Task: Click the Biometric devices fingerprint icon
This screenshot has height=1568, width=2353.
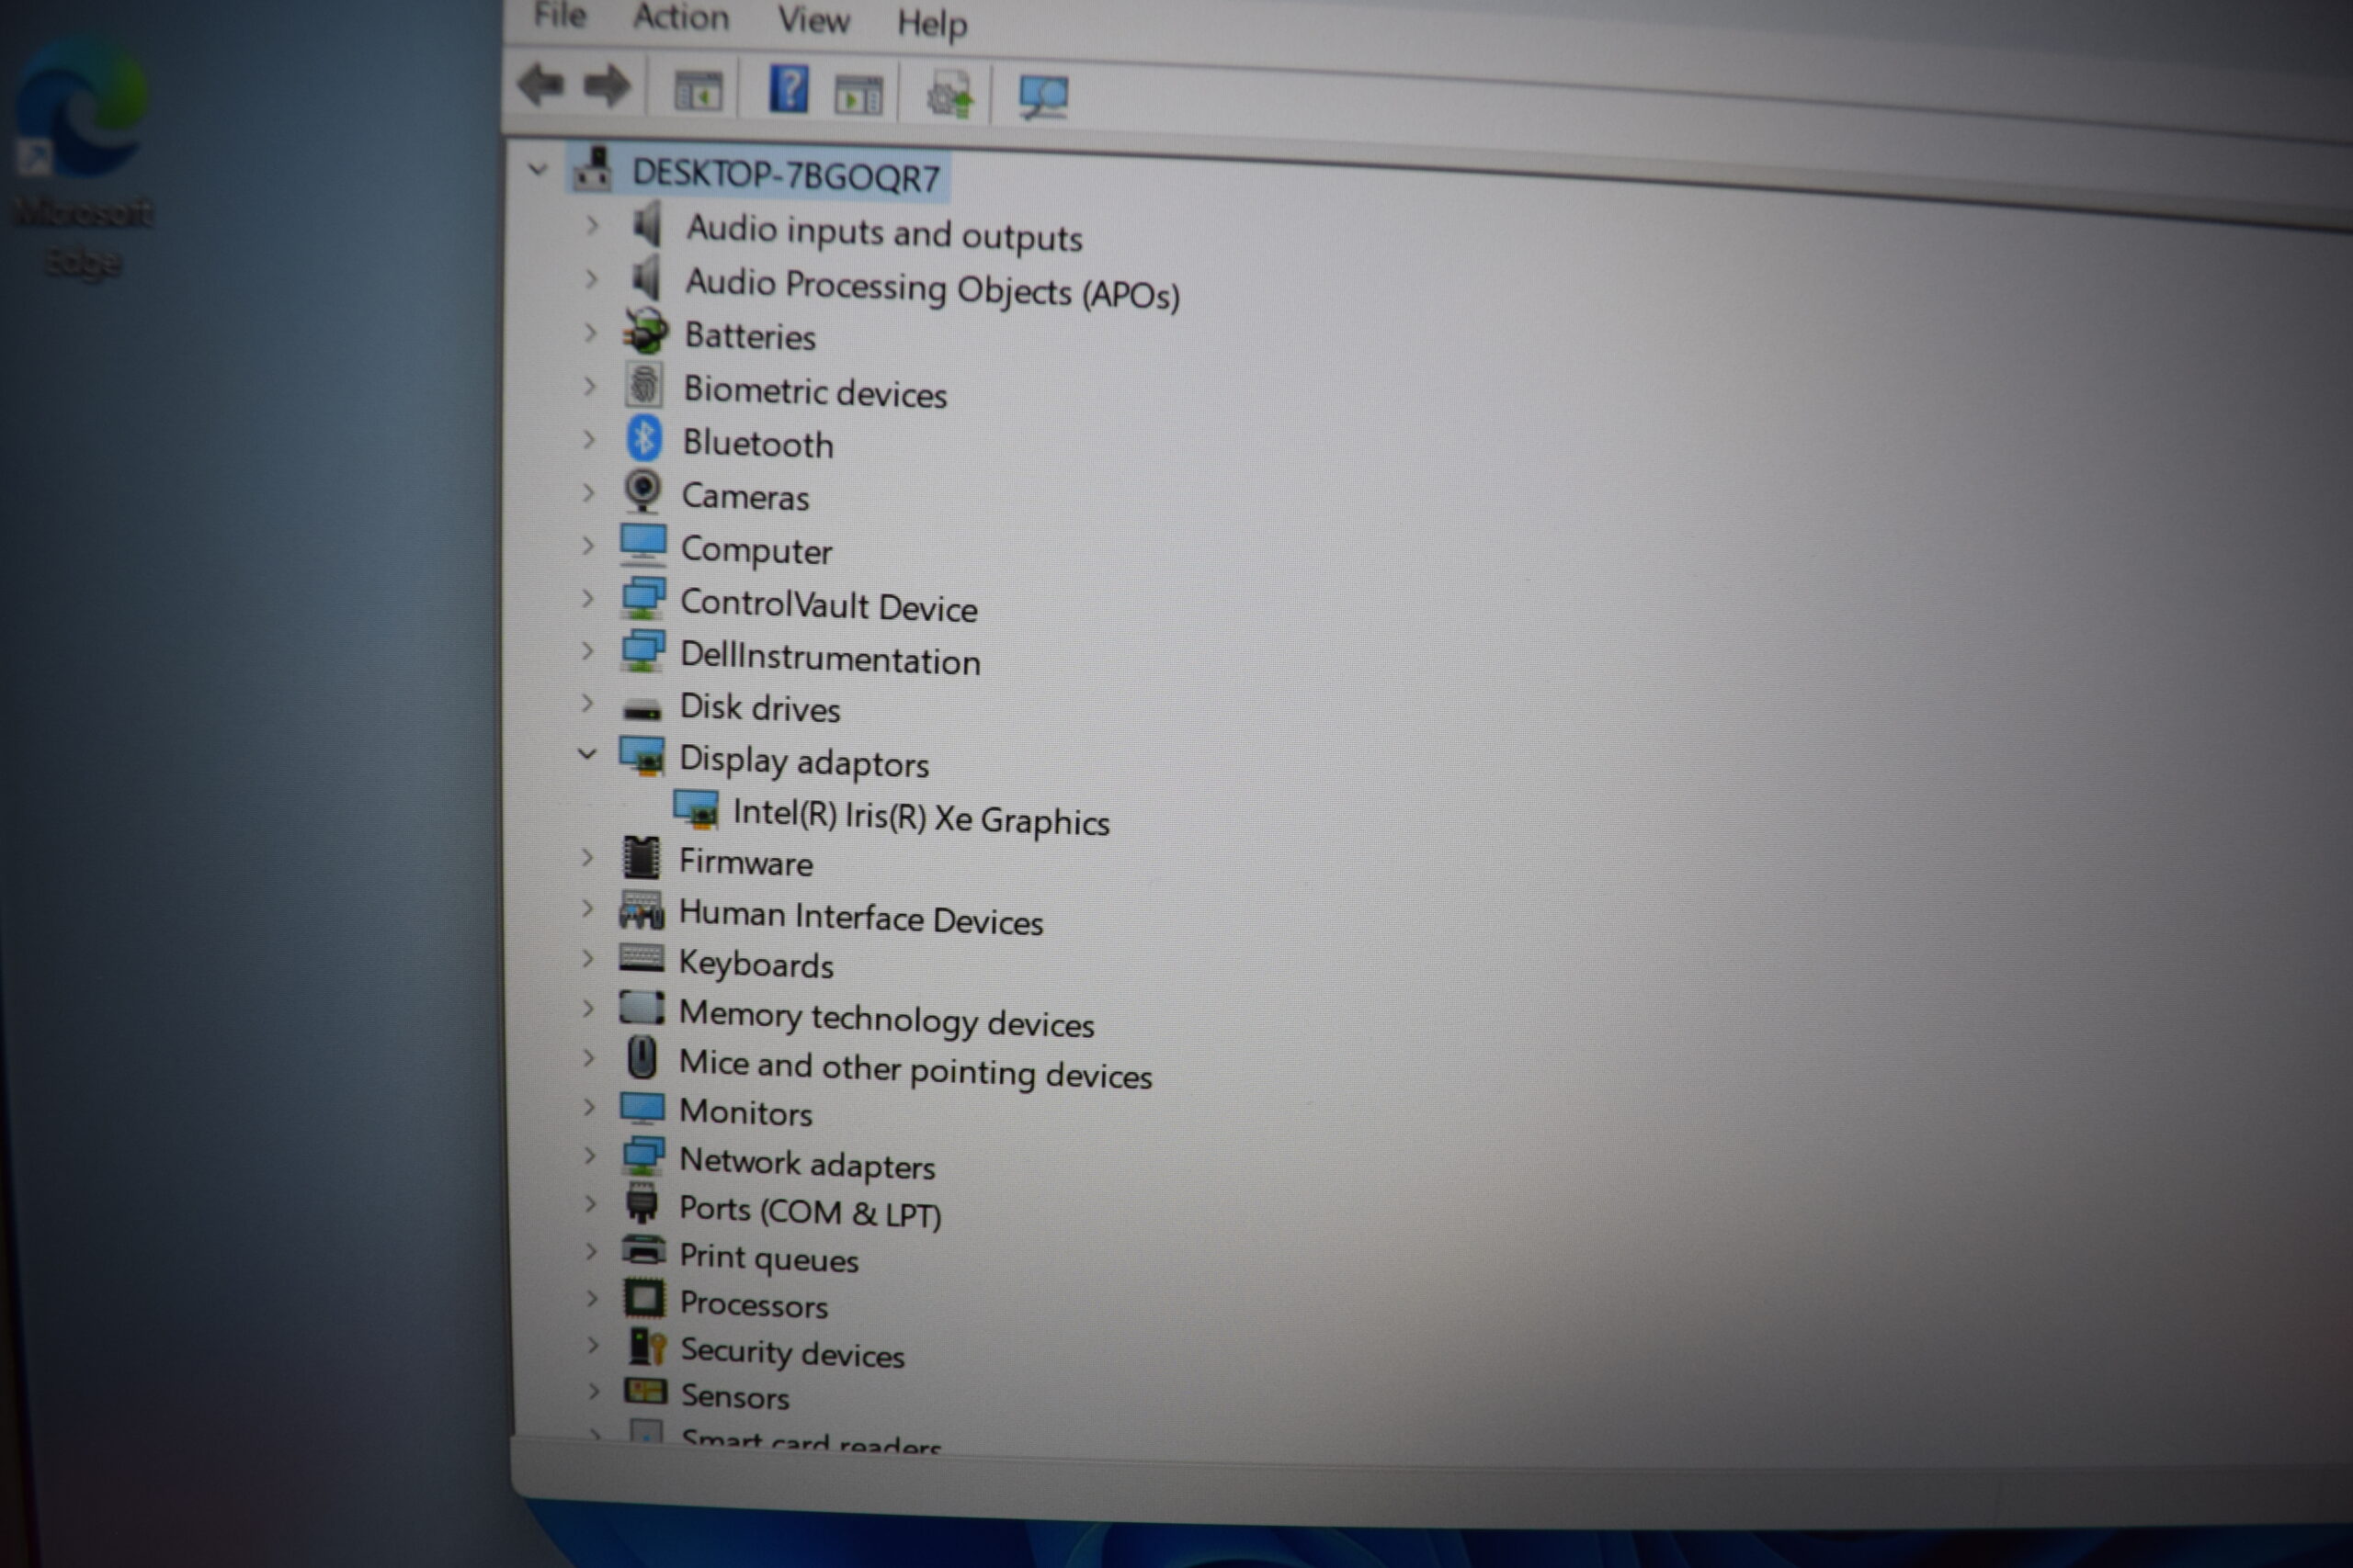Action: (643, 384)
